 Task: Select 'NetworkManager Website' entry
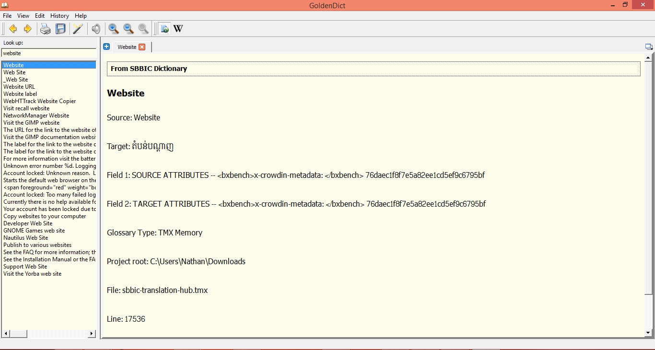click(49, 116)
